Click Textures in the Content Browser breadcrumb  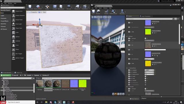(x=37, y=75)
